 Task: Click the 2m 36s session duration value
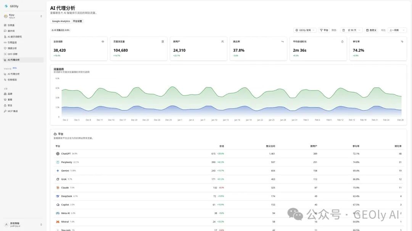coord(299,50)
